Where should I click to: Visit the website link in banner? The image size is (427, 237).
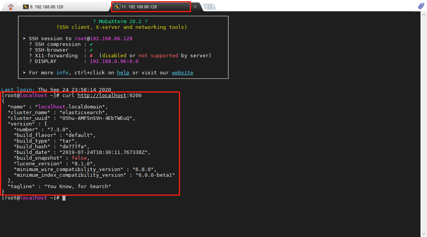[182, 72]
